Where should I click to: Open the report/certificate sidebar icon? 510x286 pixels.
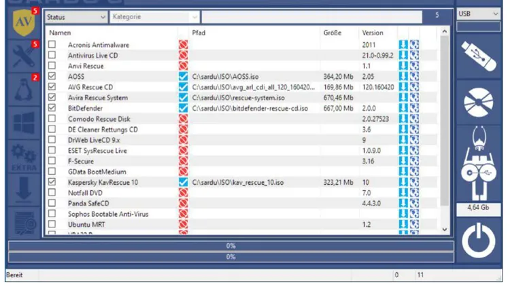click(24, 223)
